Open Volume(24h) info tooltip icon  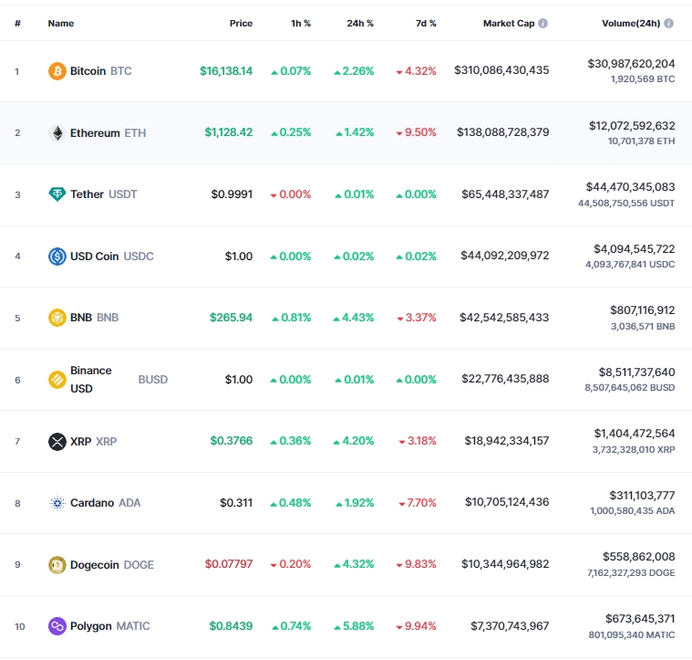click(x=668, y=24)
